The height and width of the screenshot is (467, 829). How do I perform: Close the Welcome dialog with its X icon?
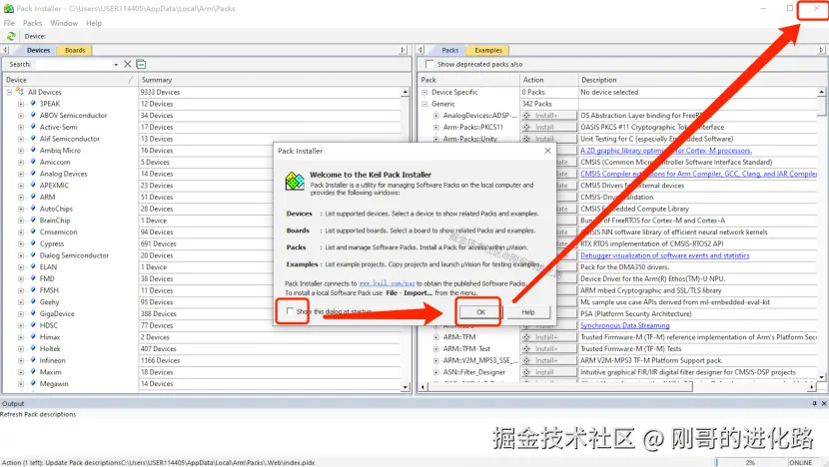(547, 151)
